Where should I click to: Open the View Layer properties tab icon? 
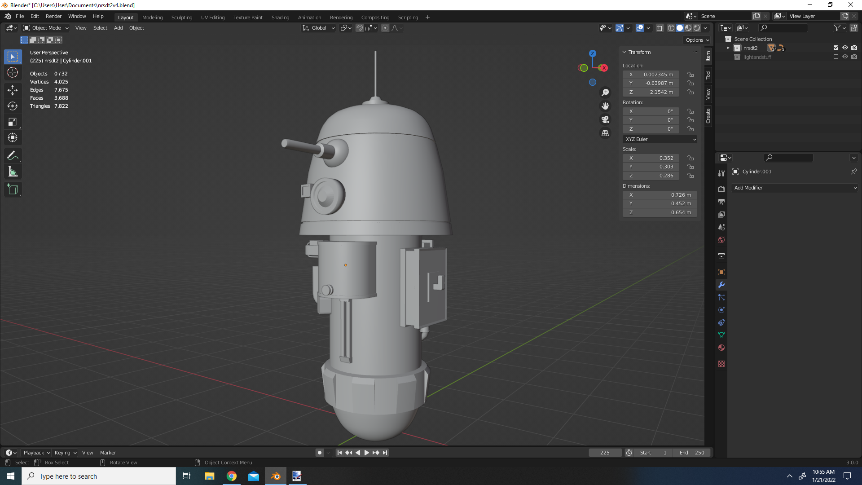coord(721,215)
